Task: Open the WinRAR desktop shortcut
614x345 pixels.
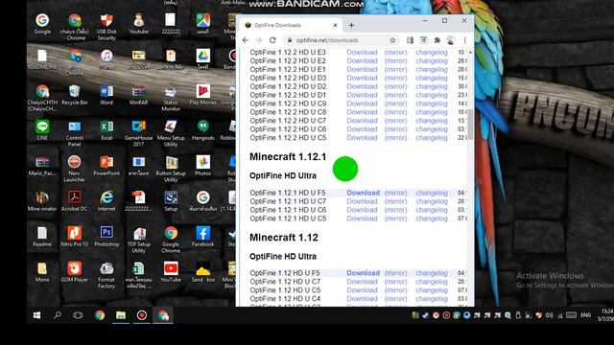Action: 138,95
